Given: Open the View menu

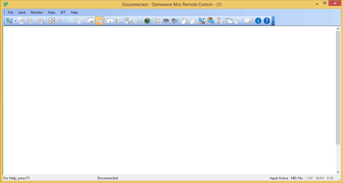Looking at the screenshot, I should click(51, 12).
